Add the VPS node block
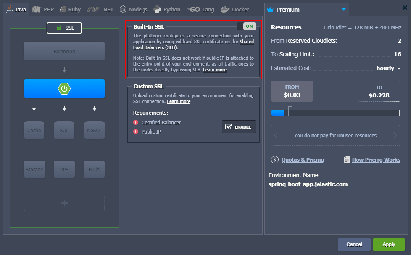This screenshot has height=255, width=411. click(x=64, y=169)
